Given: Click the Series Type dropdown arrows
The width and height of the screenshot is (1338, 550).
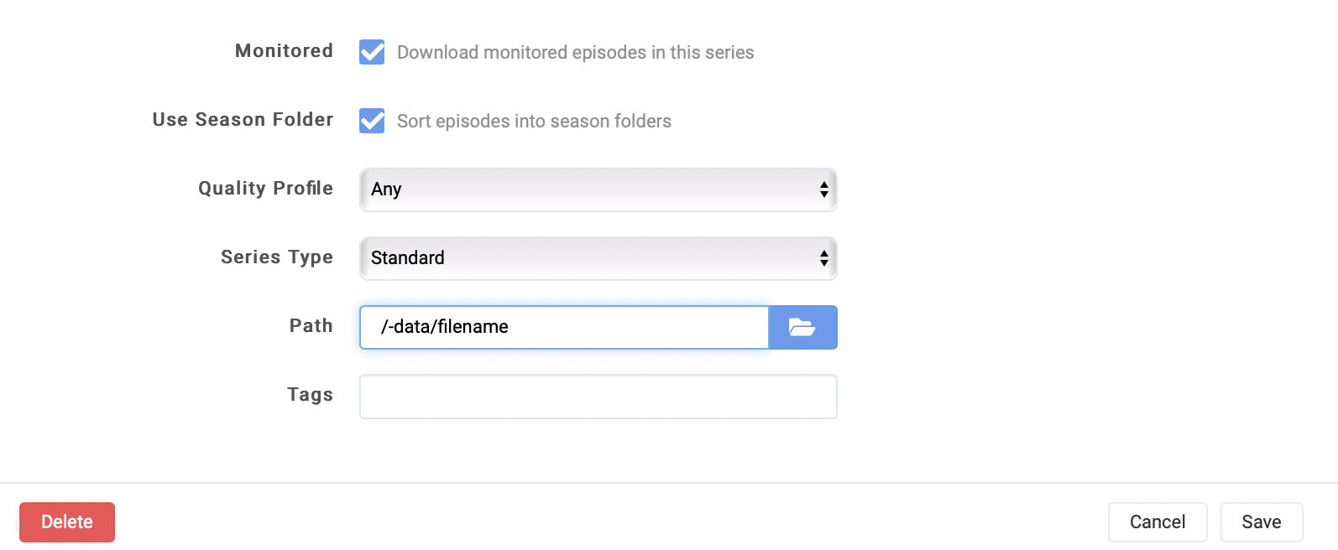Looking at the screenshot, I should [x=823, y=258].
